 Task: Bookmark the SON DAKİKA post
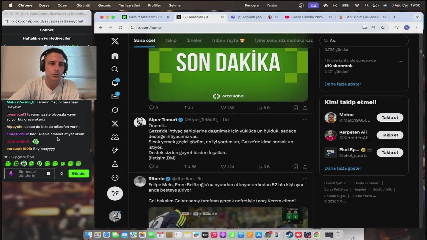tap(296, 108)
